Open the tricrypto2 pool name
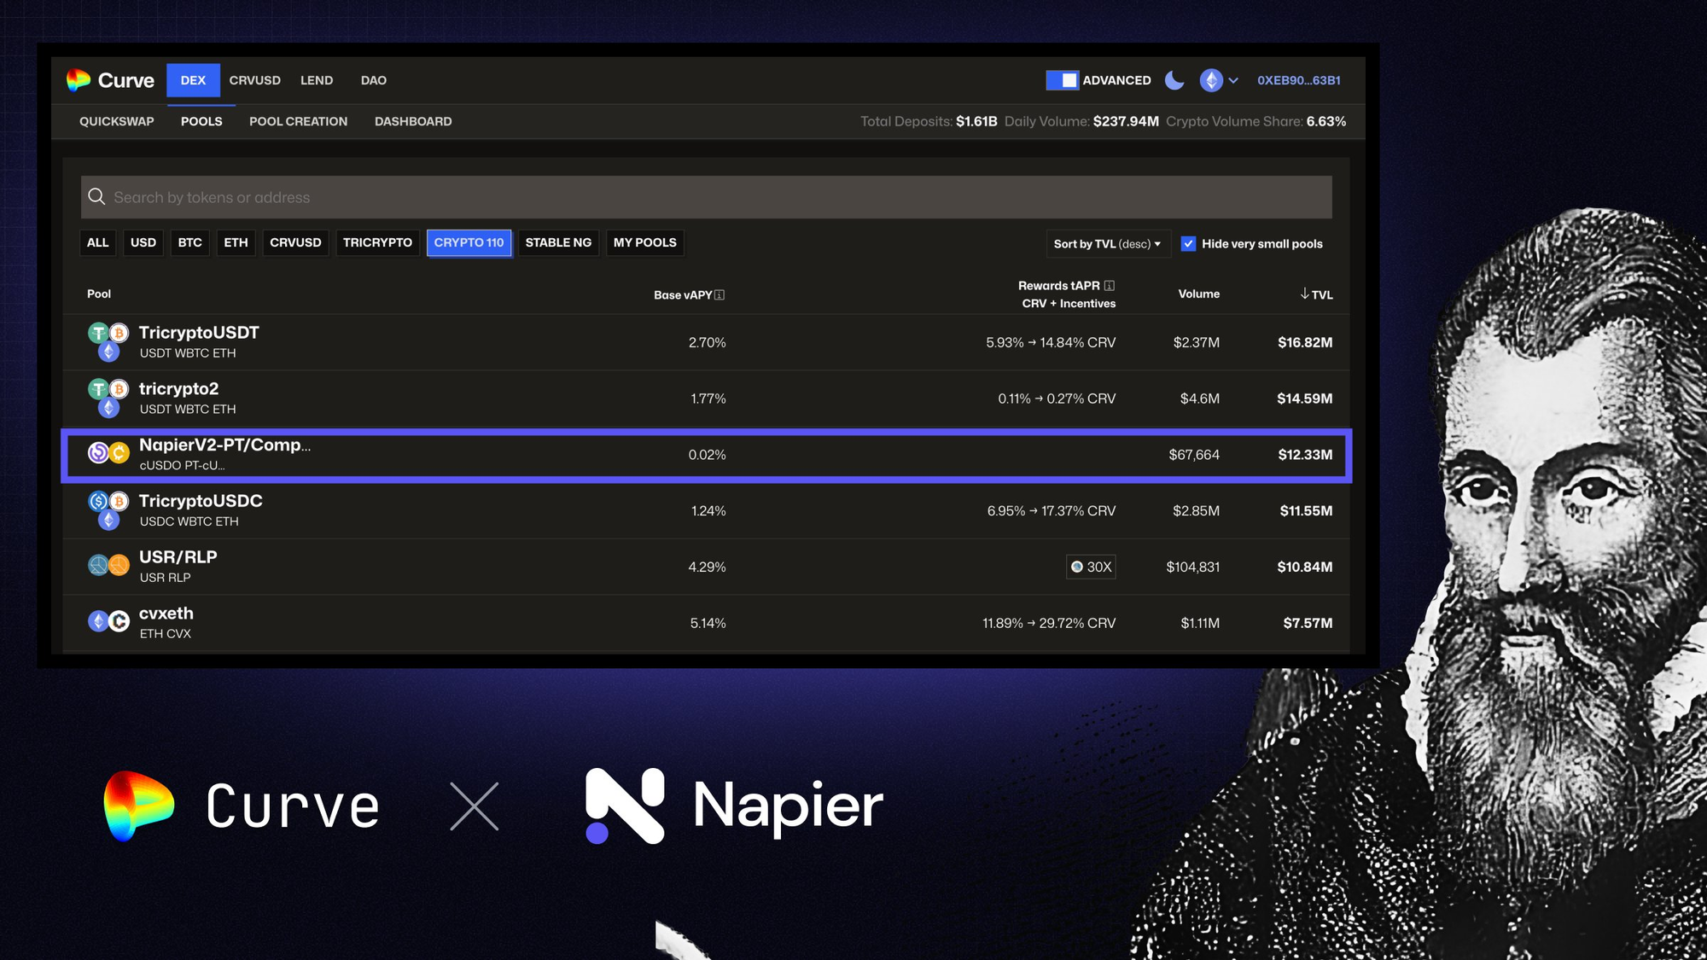 tap(178, 389)
